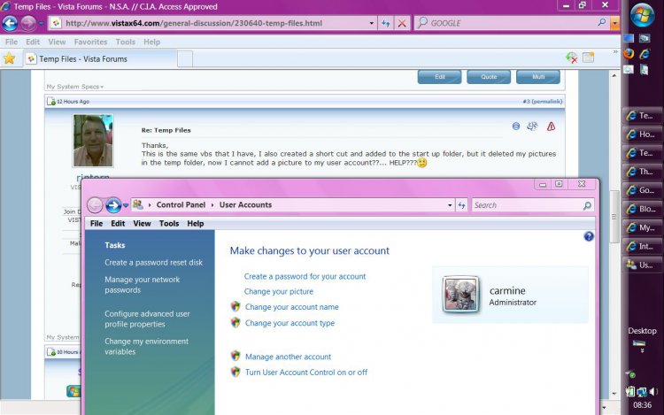
Task: Open the address bar history dropdown
Action: (x=371, y=23)
